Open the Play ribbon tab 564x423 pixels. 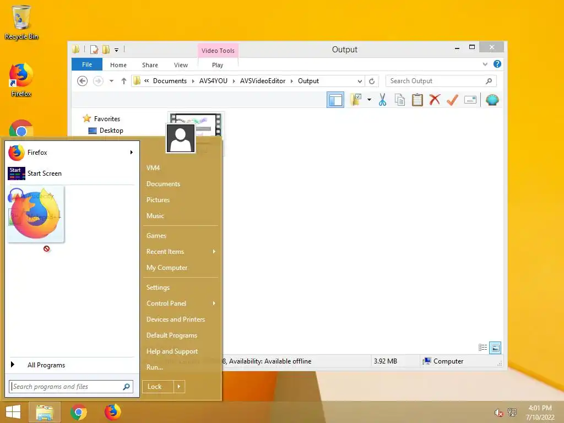click(217, 65)
